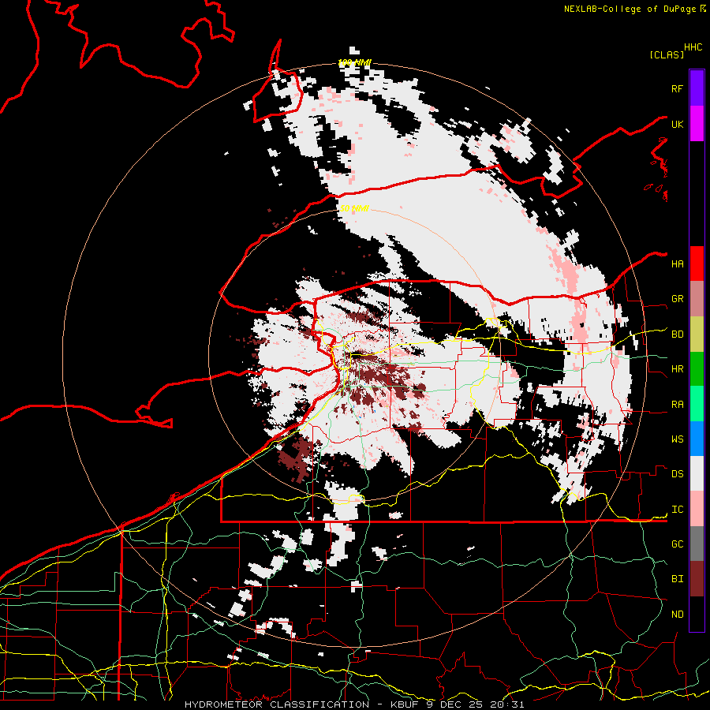Click the ND legend label

(x=677, y=615)
